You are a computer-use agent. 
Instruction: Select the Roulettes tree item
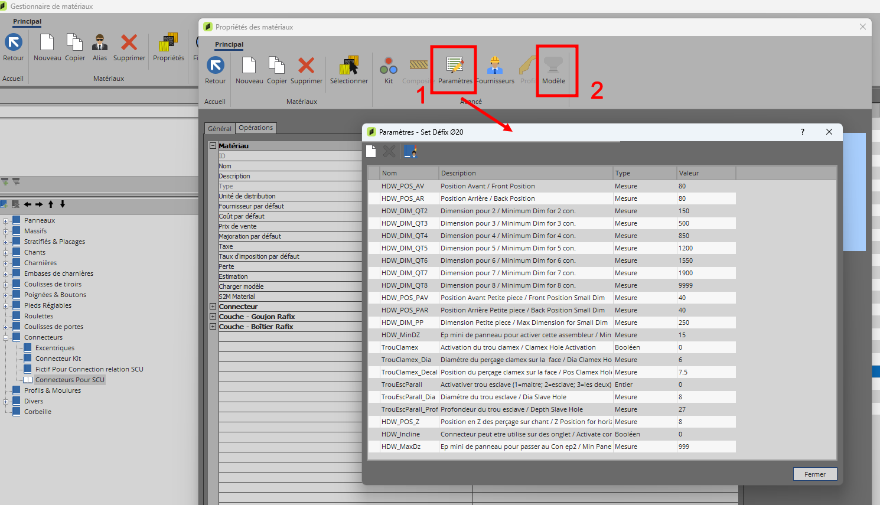pos(38,317)
